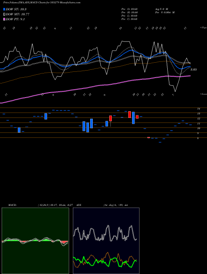
Task: Click the 'MACD:' panel heading
Action: coord(12,205)
